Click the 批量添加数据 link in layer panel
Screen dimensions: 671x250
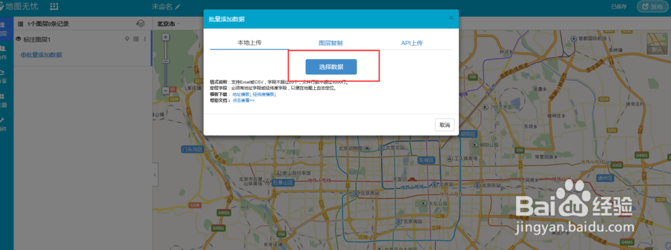[x=41, y=55]
